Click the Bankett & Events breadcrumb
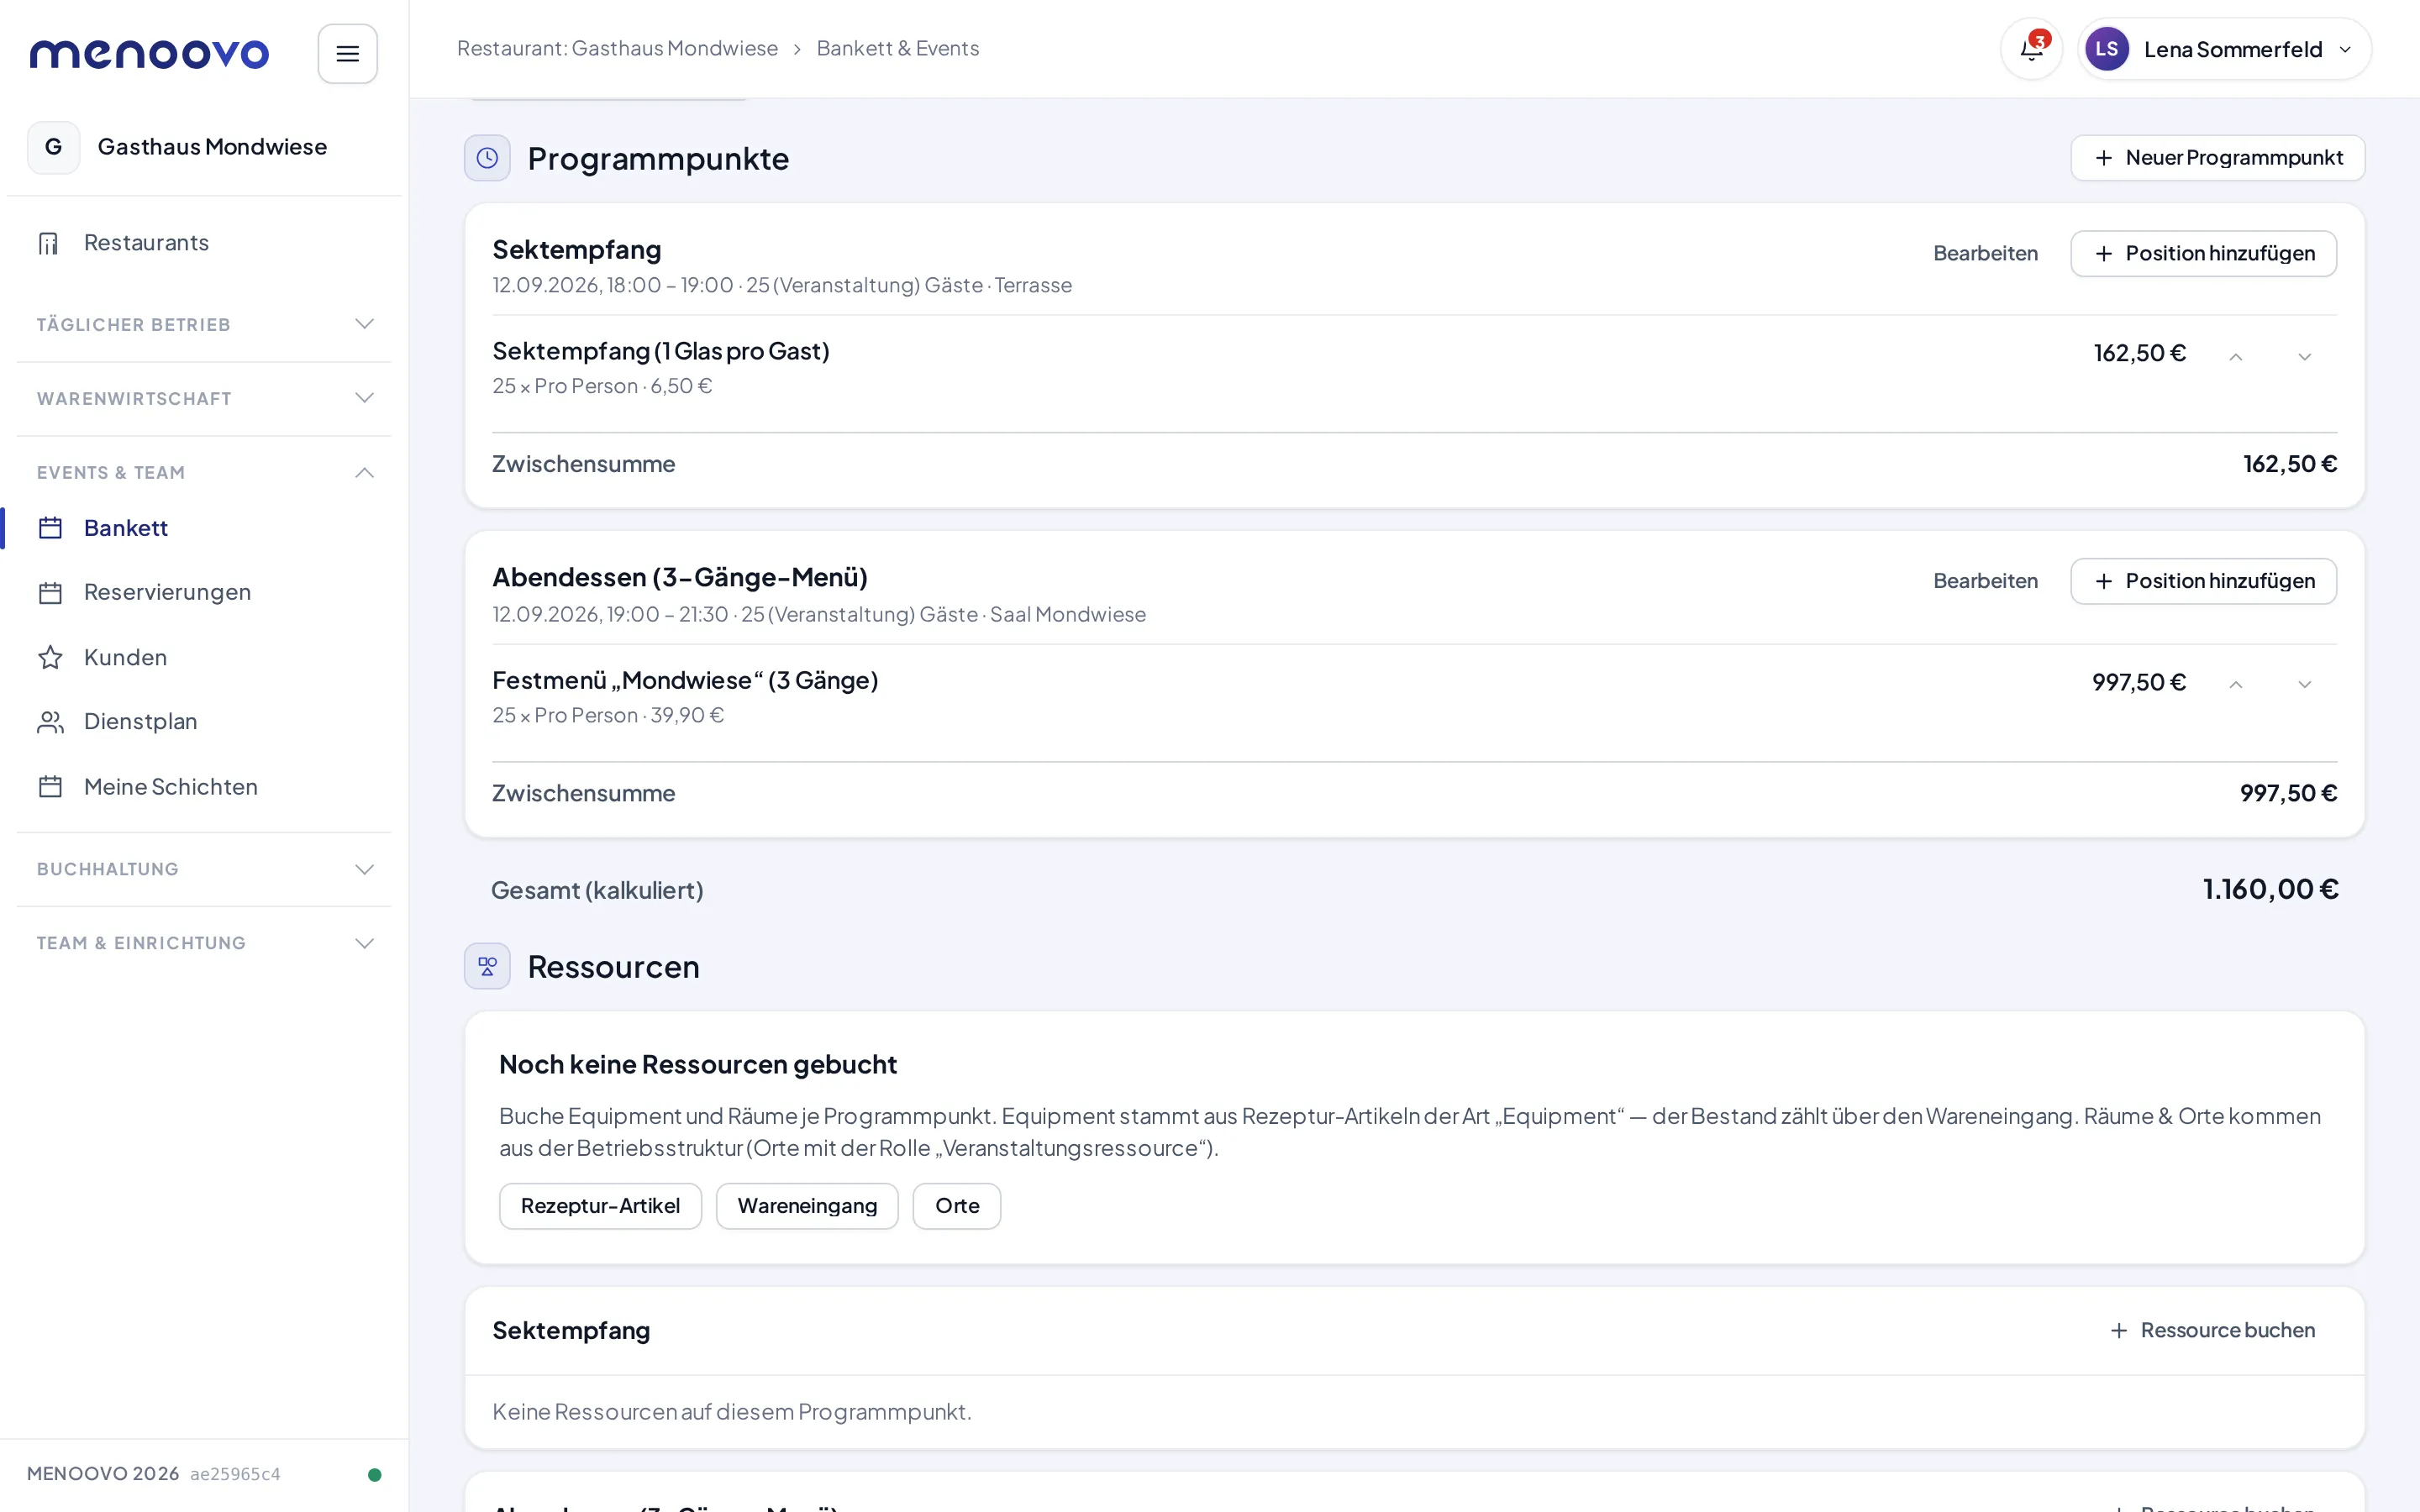The image size is (2420, 1512). click(x=897, y=49)
